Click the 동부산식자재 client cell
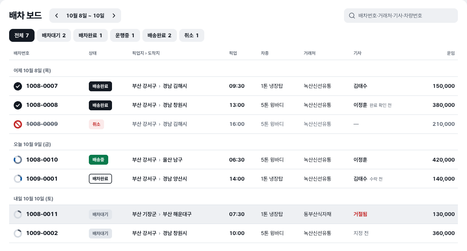This screenshot has width=467, height=251. (317, 214)
